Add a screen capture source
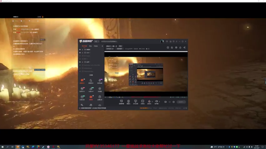This screenshot has width=266, height=149. point(121,102)
